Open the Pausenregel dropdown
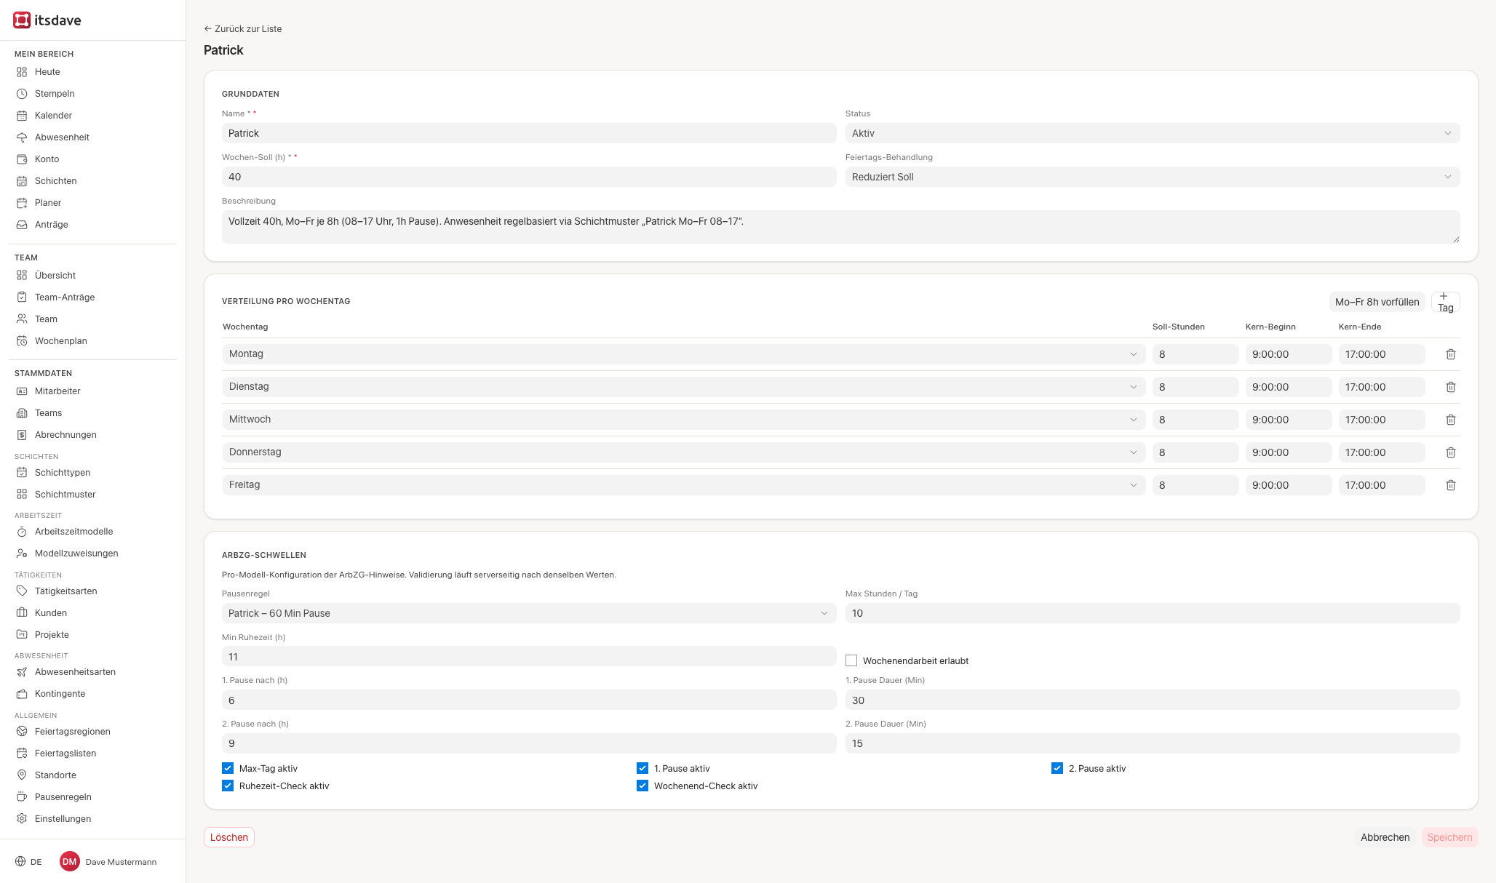Screen dimensions: 1496x883 pyautogui.click(x=529, y=613)
